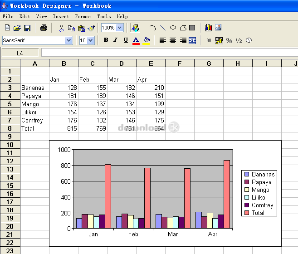
Task: Select the Arc drawing tool
Action: pos(152,28)
